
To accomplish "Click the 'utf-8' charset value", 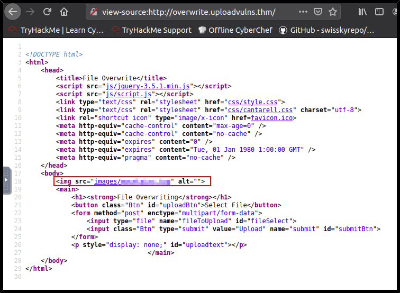I will click(344, 110).
